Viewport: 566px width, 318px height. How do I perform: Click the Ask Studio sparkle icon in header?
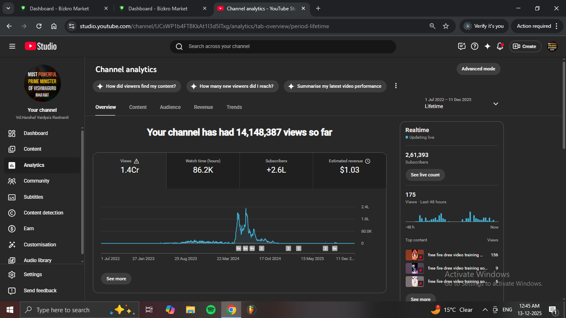pyautogui.click(x=487, y=46)
